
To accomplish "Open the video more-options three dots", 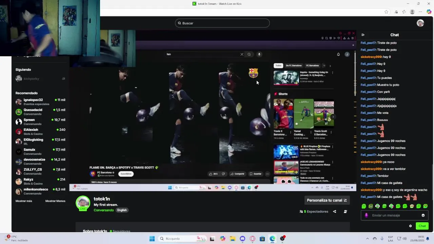I will pyautogui.click(x=267, y=174).
